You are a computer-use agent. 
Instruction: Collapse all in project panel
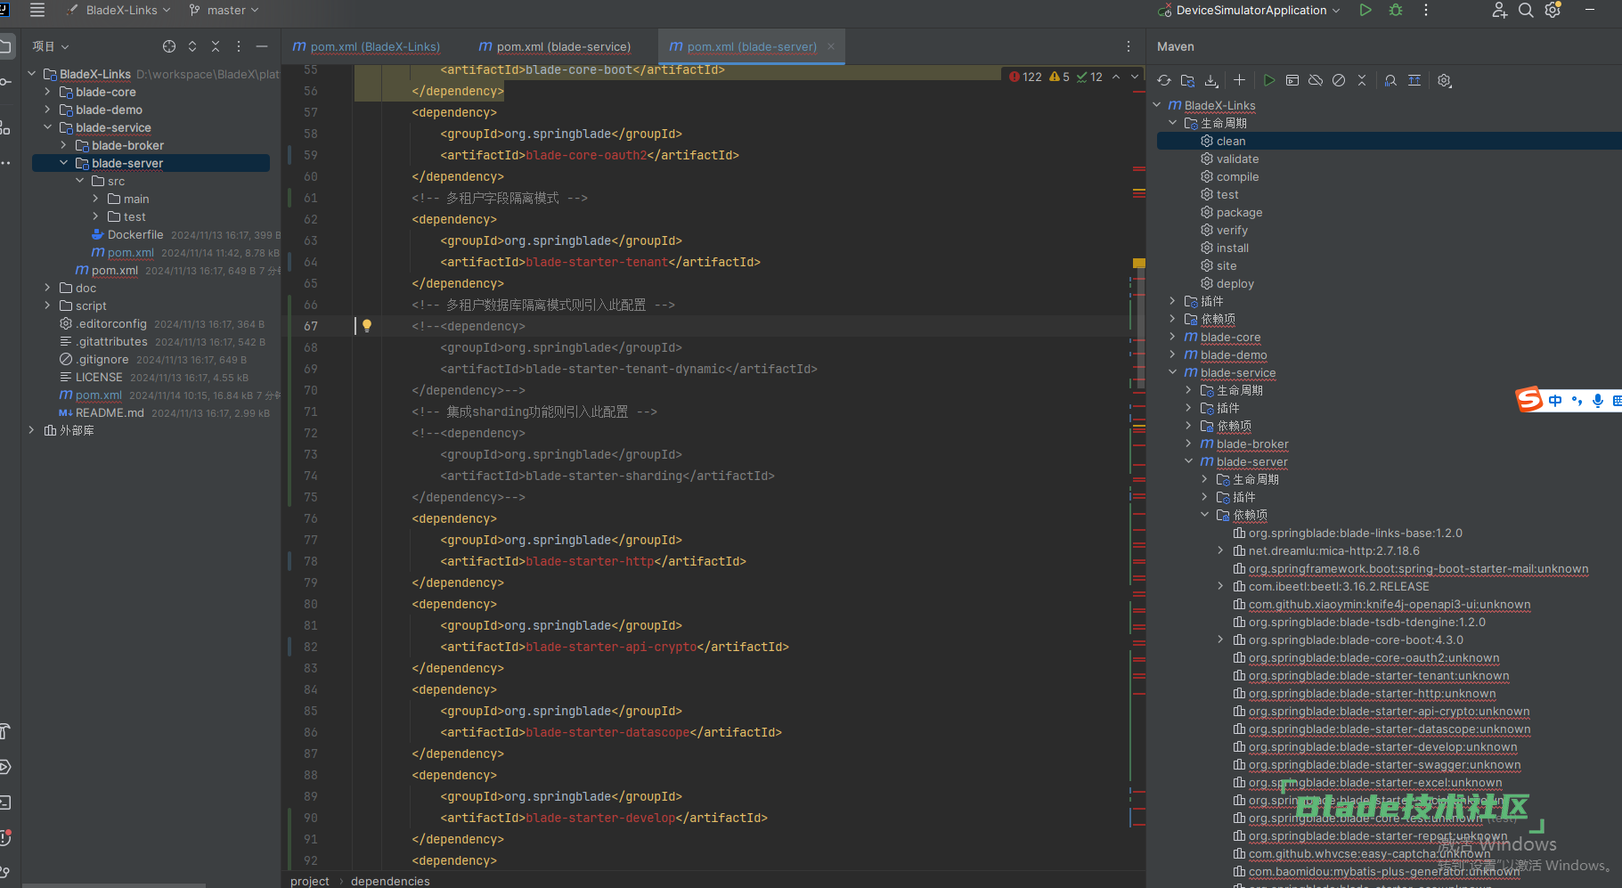[216, 46]
